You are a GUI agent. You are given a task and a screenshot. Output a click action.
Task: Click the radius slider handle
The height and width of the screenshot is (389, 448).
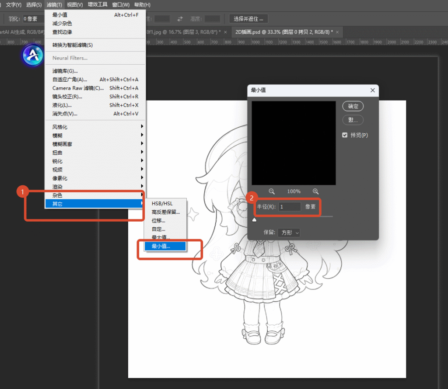click(x=254, y=219)
